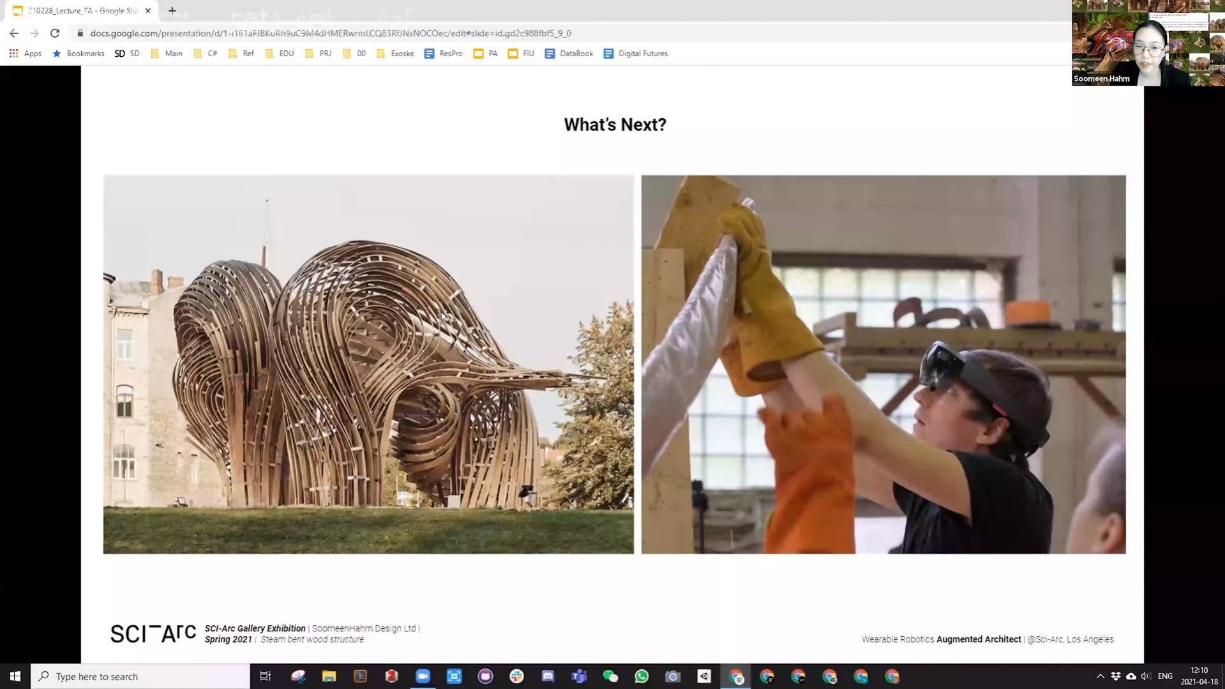Viewport: 1225px width, 689px height.
Task: Expand the Exoske bookmarks folder
Action: pos(395,54)
